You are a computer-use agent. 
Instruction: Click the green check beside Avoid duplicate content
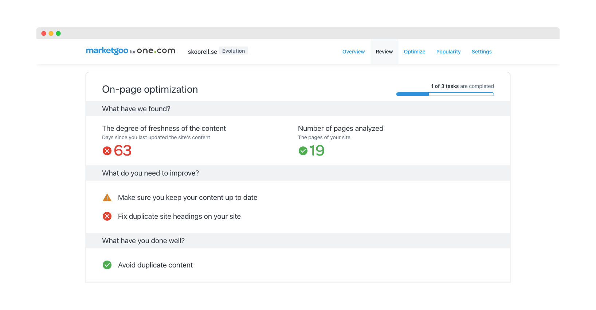107,265
